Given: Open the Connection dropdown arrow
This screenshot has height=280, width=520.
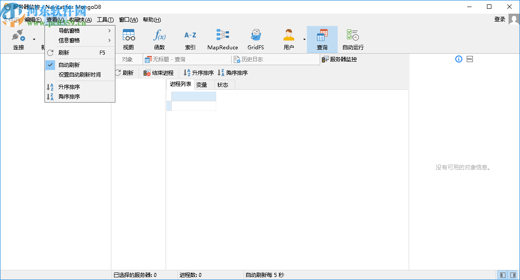Looking at the screenshot, I should (x=34, y=40).
